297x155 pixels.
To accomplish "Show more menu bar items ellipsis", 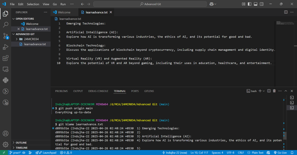I will tap(72, 4).
